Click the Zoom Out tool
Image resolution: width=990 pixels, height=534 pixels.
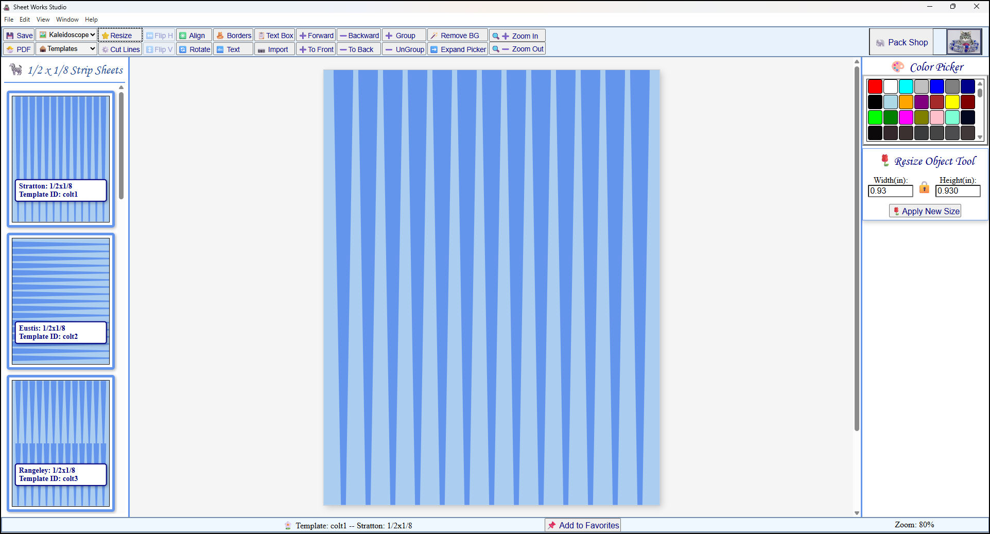pyautogui.click(x=517, y=49)
